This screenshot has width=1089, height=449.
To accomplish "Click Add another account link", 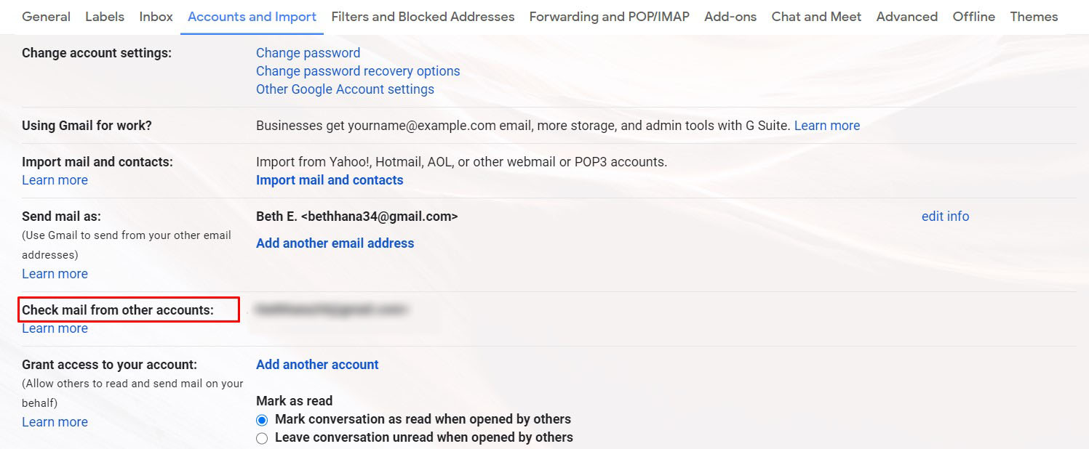I will [x=317, y=365].
